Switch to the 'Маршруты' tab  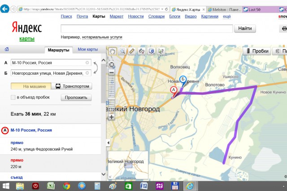click(59, 50)
